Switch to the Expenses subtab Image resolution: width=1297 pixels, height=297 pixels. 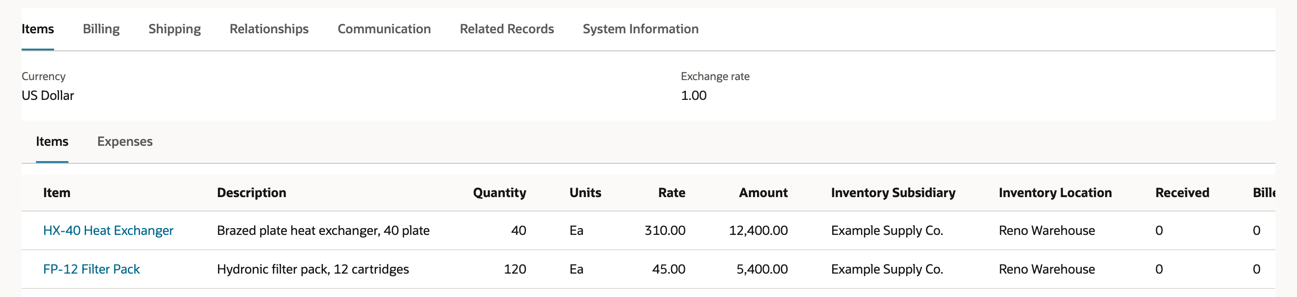pyautogui.click(x=125, y=141)
